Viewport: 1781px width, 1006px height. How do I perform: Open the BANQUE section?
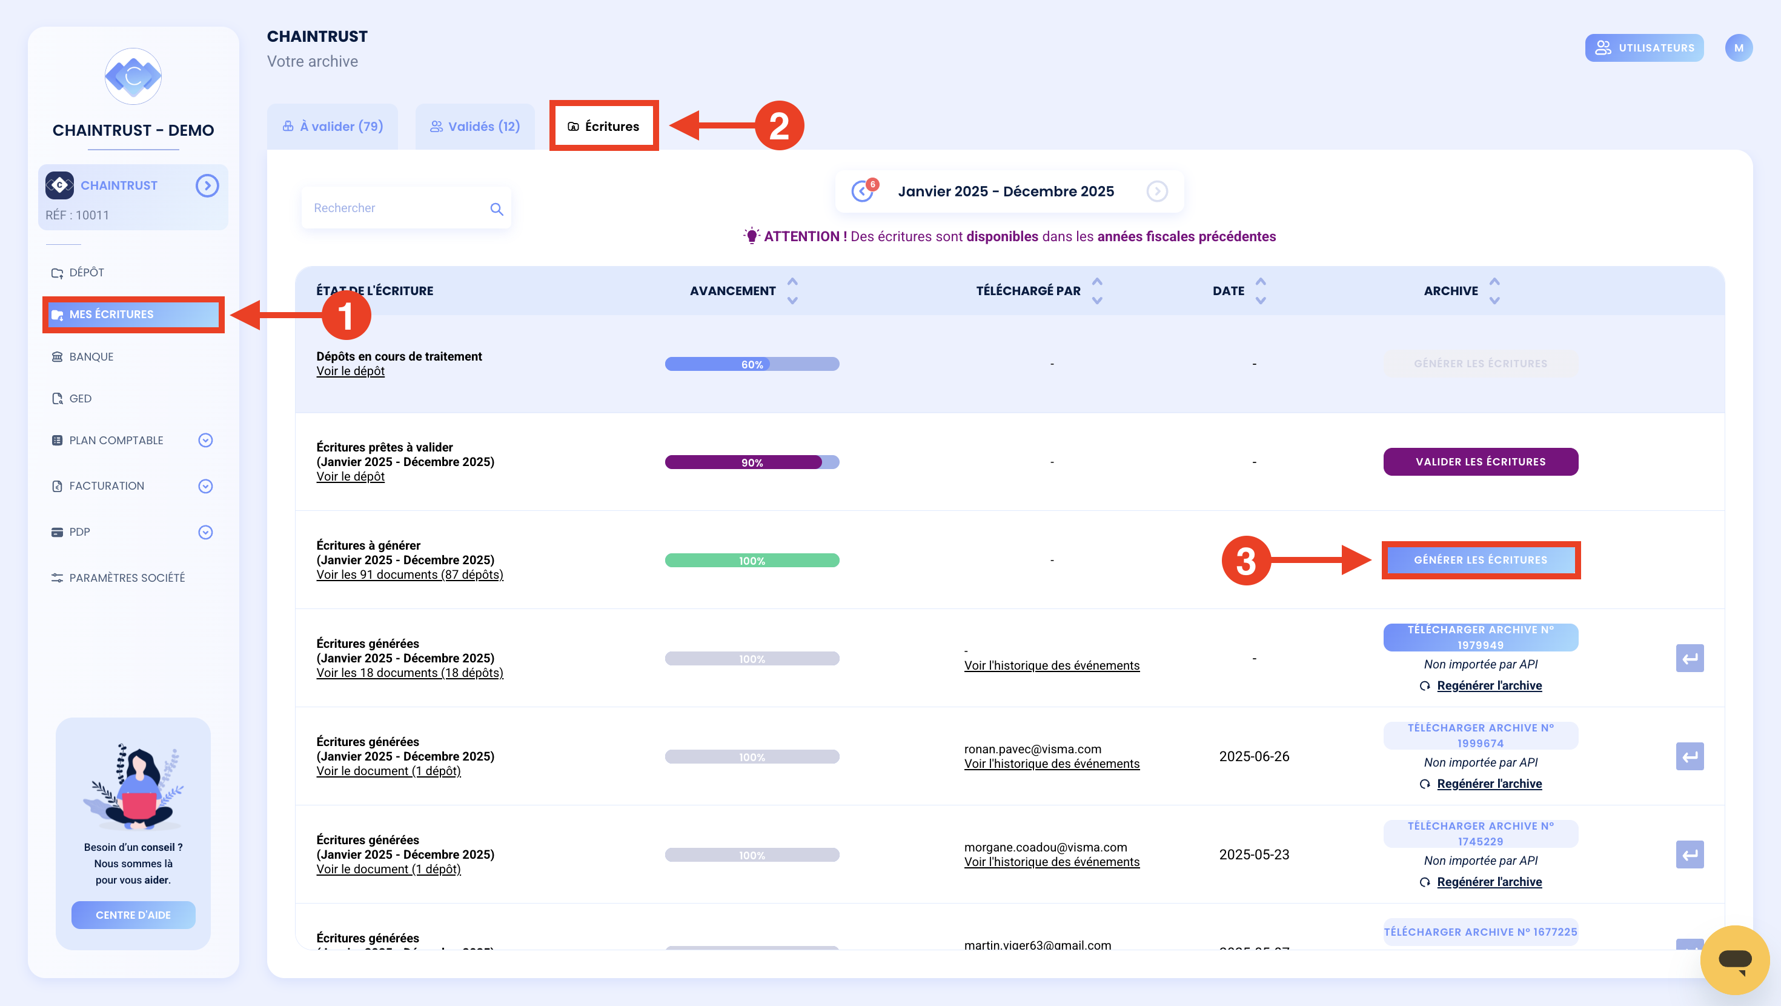point(82,356)
